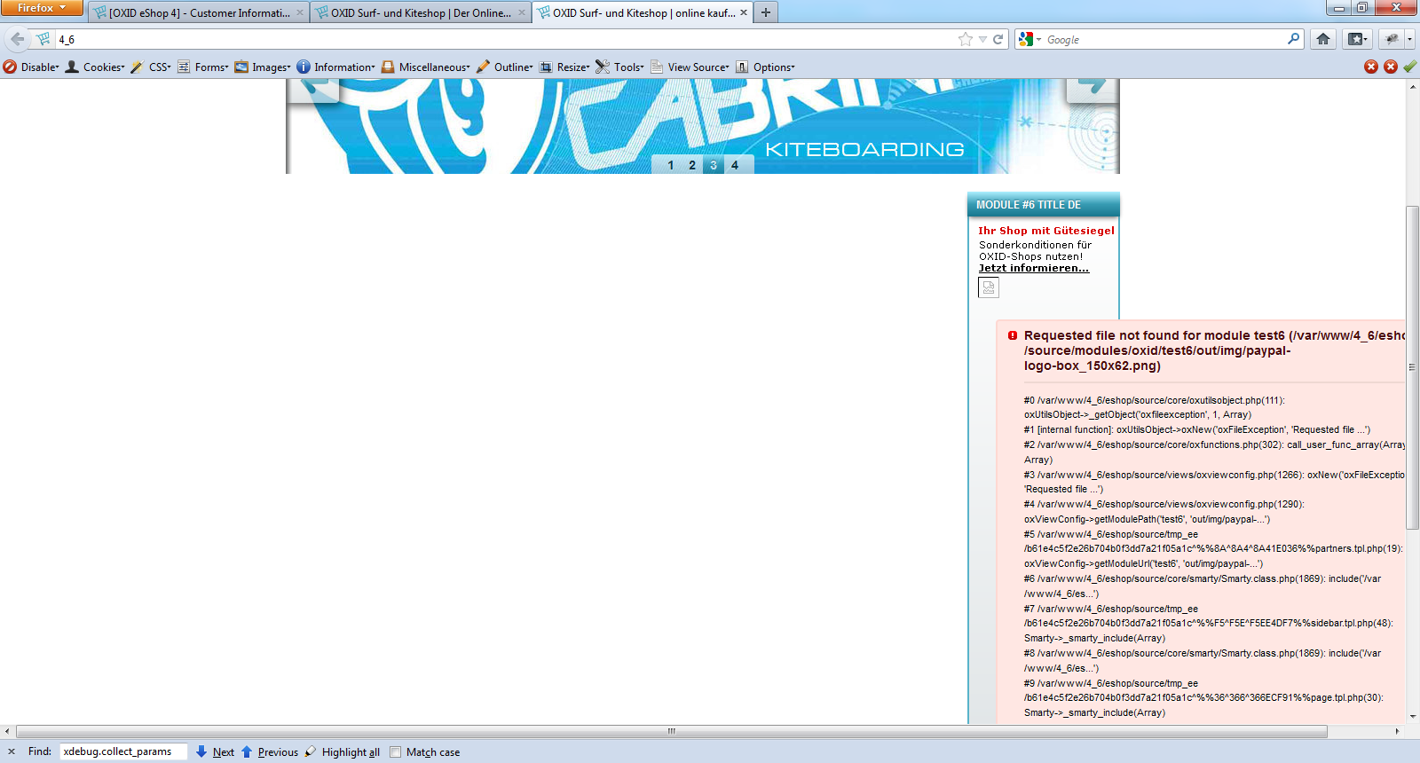
Task: Expand the Disable toolbar dropdown
Action: click(32, 67)
